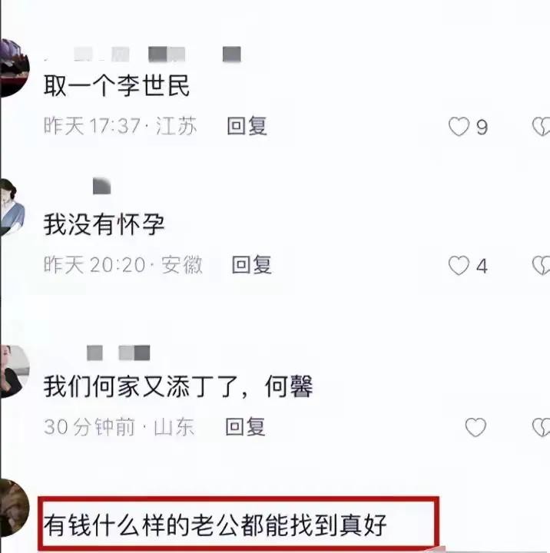
Task: Open blurred username above 我们何家又添丁了
Action: (118, 353)
